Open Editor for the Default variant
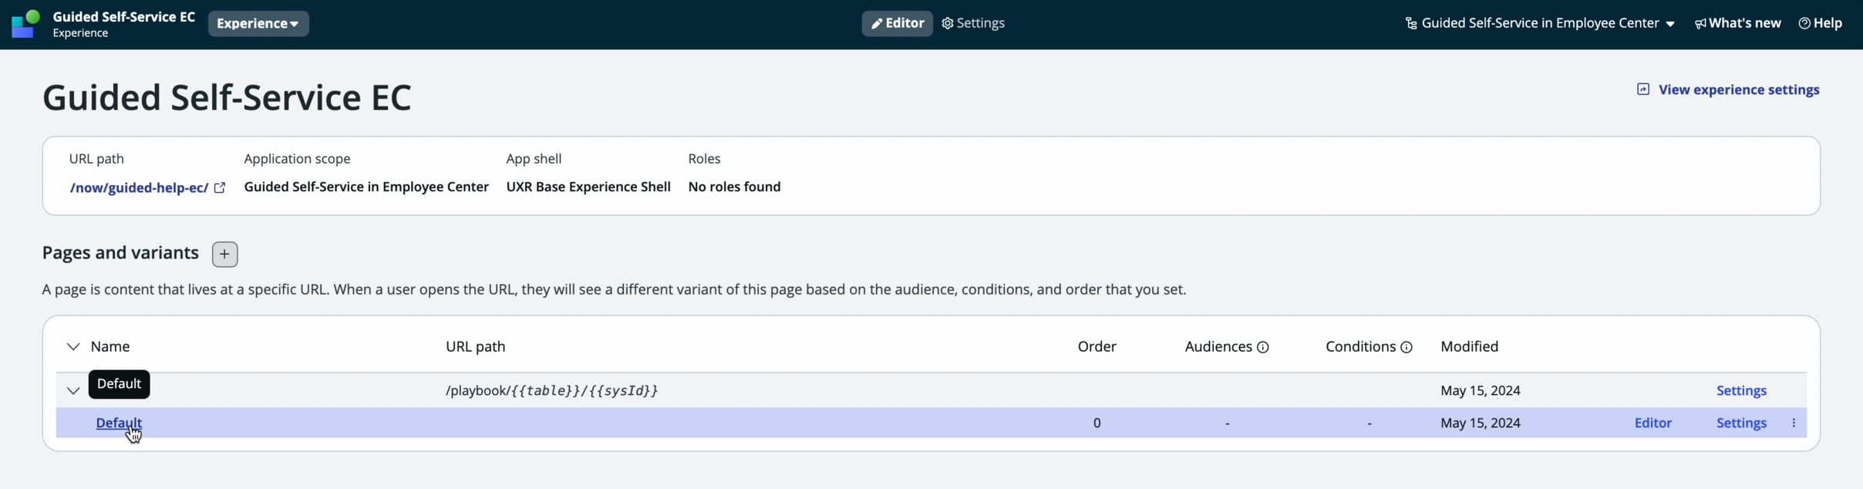This screenshot has width=1863, height=489. [x=1652, y=423]
